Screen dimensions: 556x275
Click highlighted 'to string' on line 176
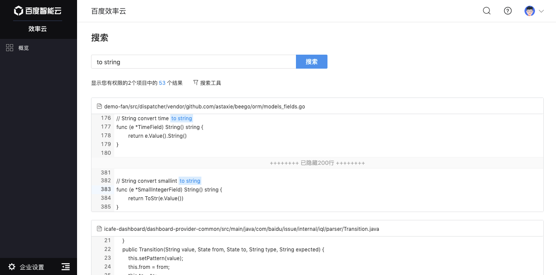(x=182, y=118)
